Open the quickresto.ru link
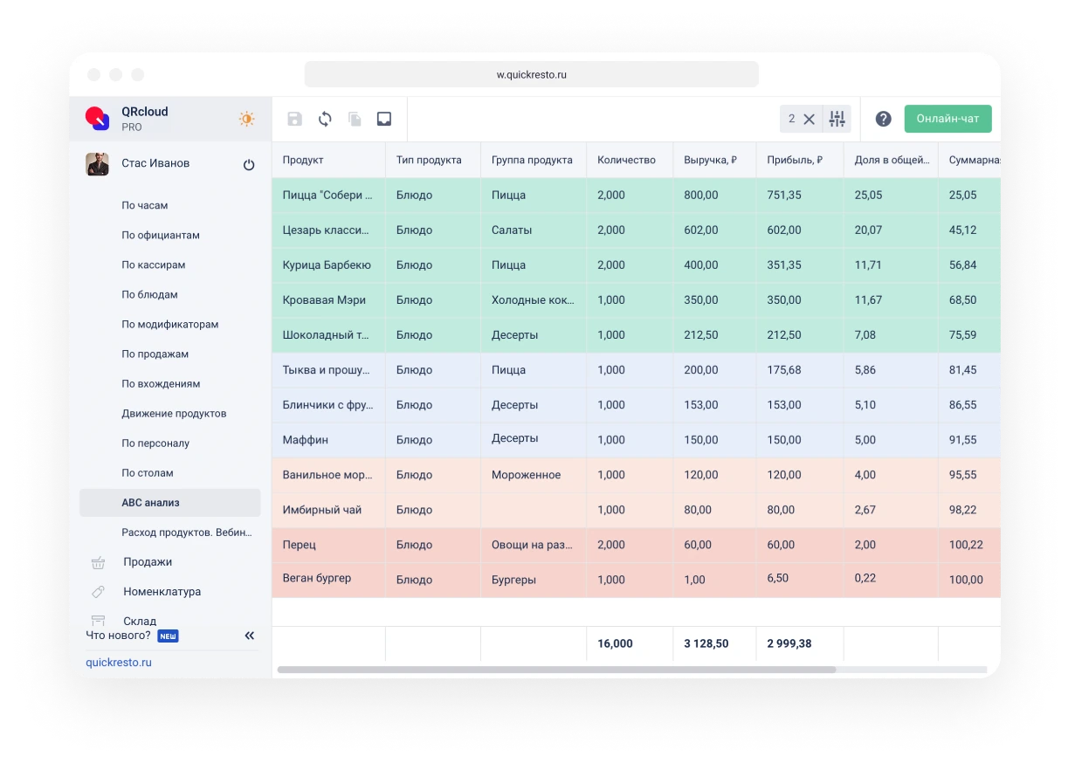Screen dimensions: 1068x763 pos(119,663)
